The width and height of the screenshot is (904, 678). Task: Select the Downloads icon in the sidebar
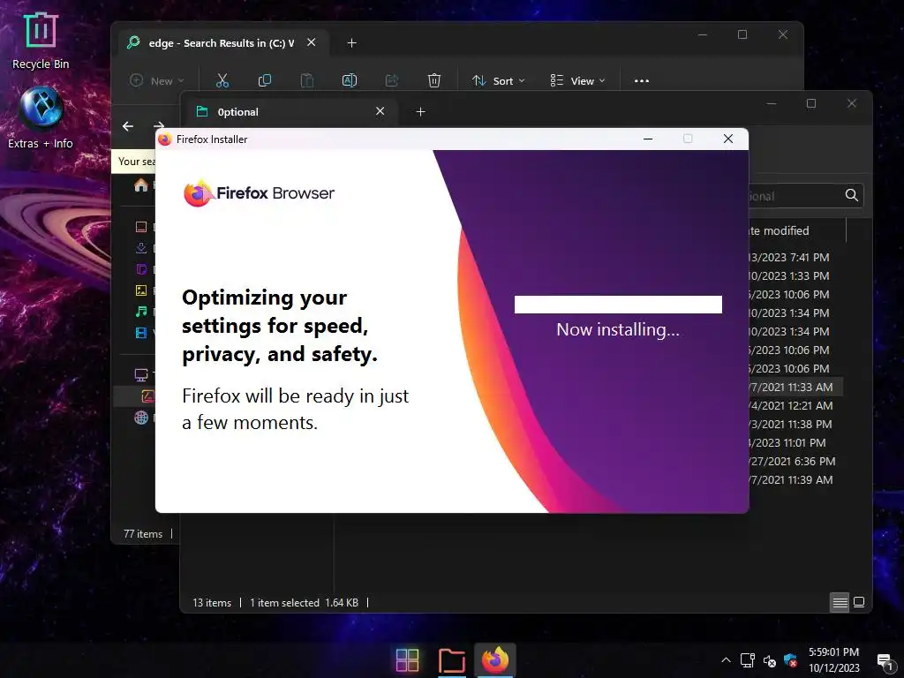(141, 248)
